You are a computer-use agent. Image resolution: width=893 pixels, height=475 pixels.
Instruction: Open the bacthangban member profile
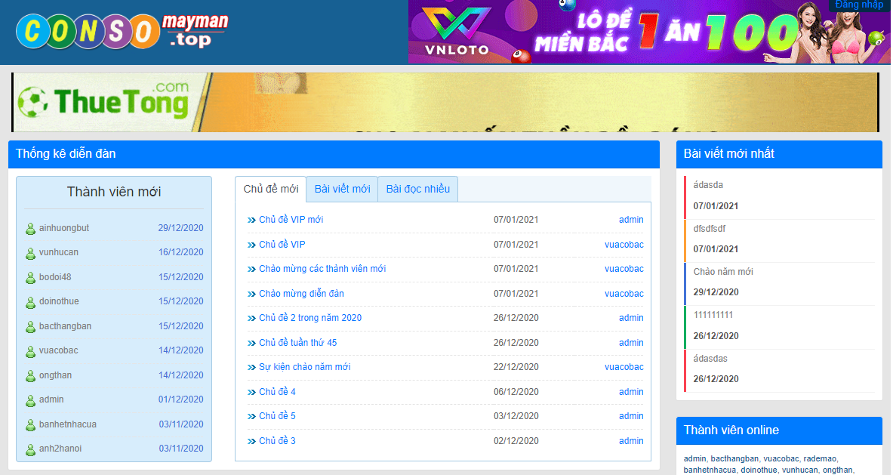pos(65,326)
